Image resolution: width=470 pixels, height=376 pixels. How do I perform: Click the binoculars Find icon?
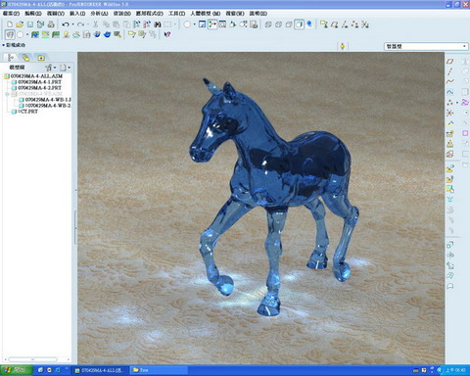[x=158, y=24]
